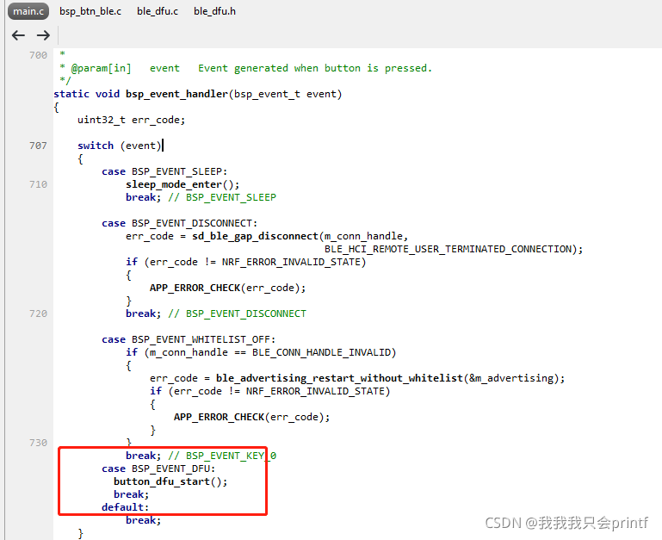Click ble_advertising_restart_without_whitelist call

coord(339,378)
